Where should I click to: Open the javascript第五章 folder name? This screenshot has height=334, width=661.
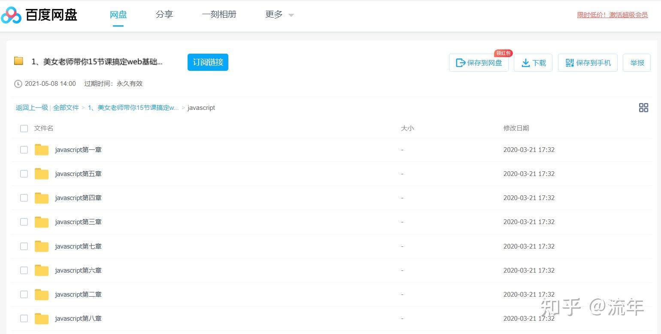pyautogui.click(x=78, y=174)
